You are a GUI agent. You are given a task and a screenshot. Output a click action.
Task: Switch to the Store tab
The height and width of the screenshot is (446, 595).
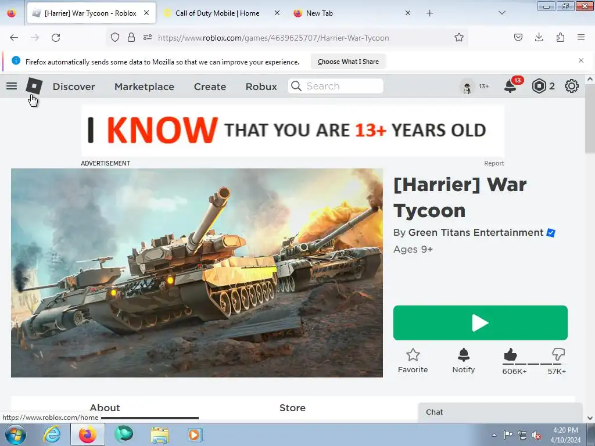pyautogui.click(x=292, y=408)
